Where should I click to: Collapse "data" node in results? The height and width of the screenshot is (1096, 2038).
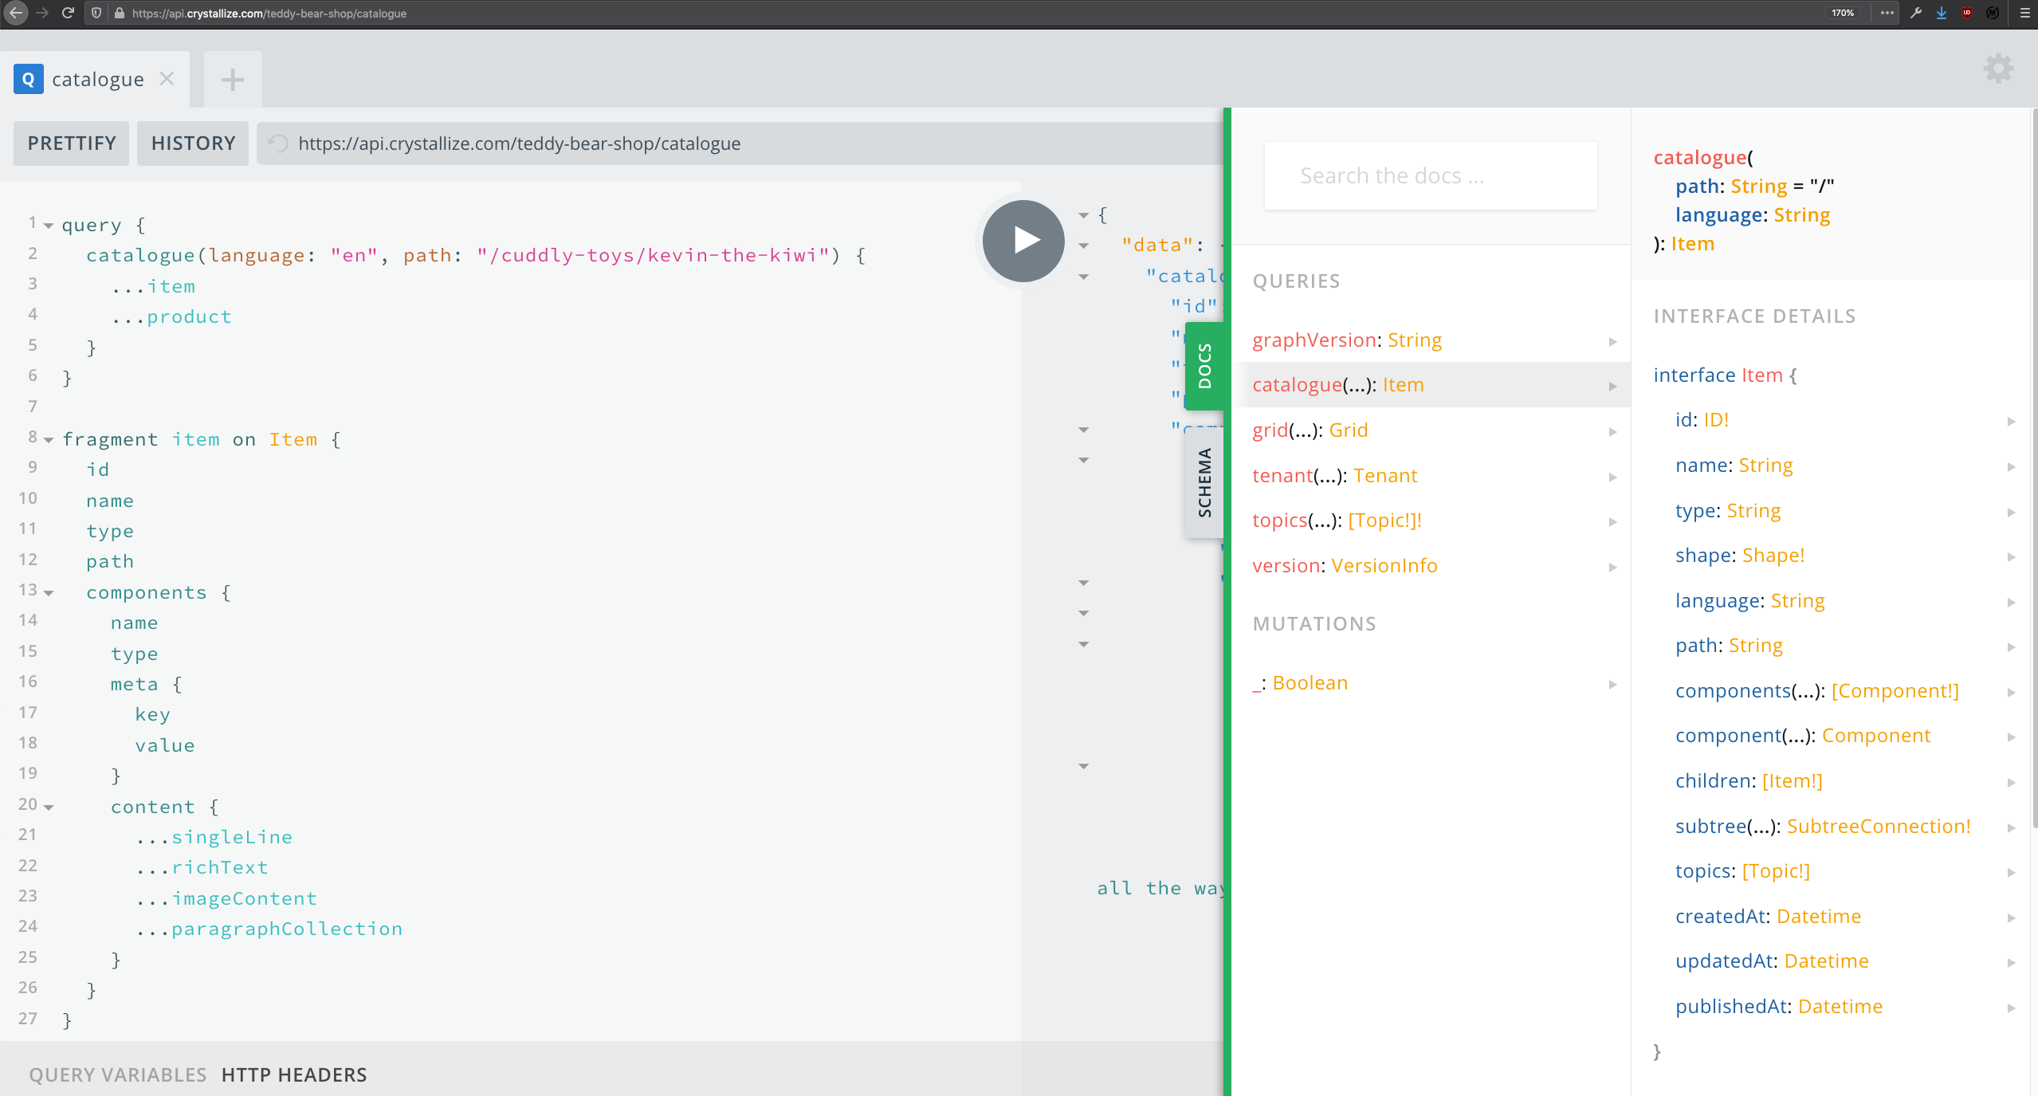(1084, 246)
